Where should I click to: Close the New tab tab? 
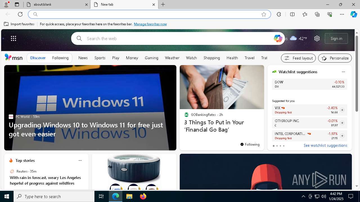154,4
